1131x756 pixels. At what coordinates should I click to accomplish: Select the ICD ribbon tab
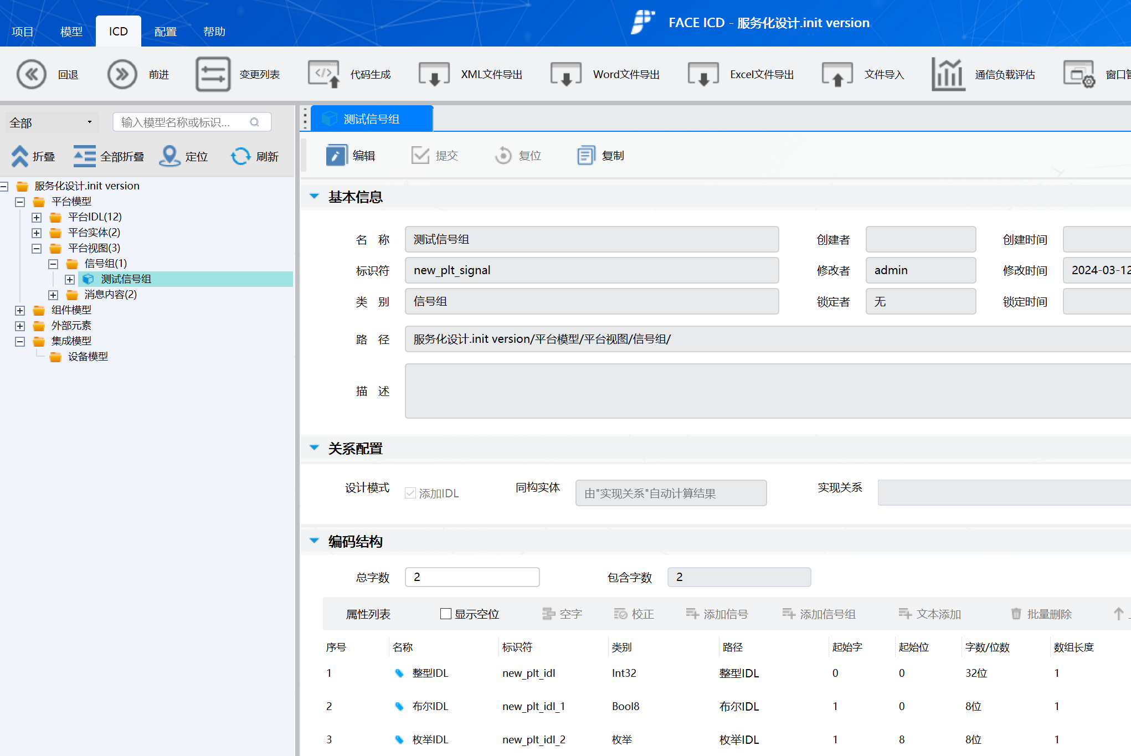tap(118, 32)
